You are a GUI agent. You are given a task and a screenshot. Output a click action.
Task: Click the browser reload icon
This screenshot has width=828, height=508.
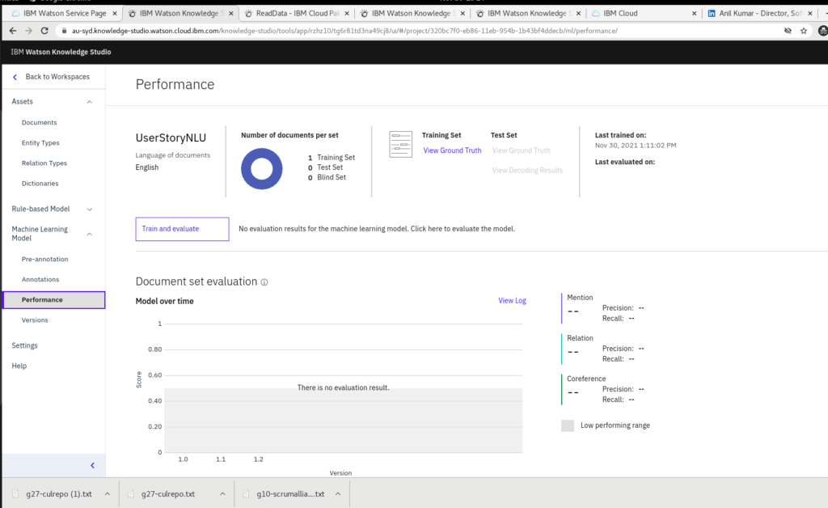(x=46, y=30)
